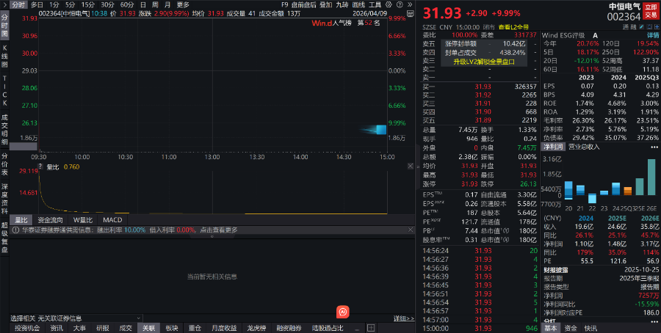Open the F9 deep data shortcut

(x=284, y=4)
